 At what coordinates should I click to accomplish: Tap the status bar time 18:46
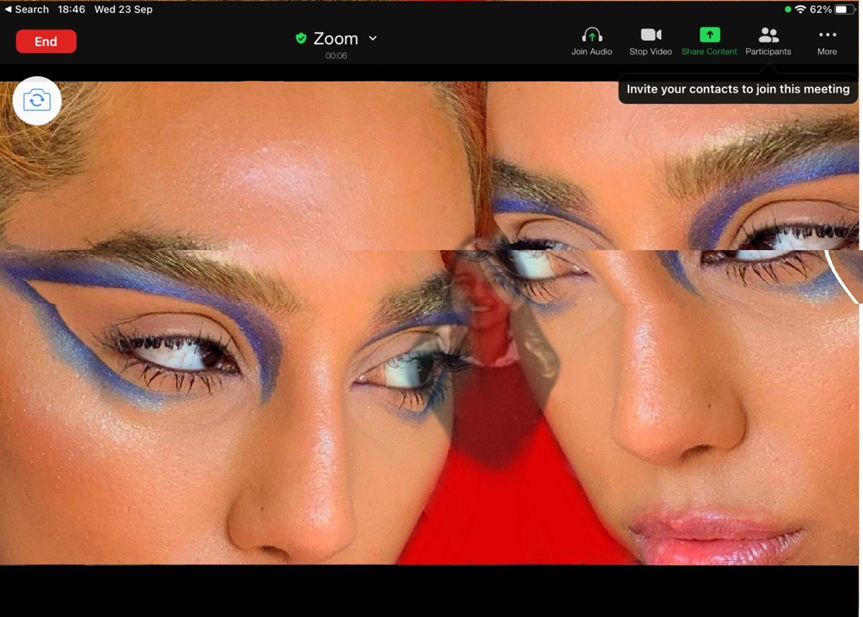click(x=71, y=9)
